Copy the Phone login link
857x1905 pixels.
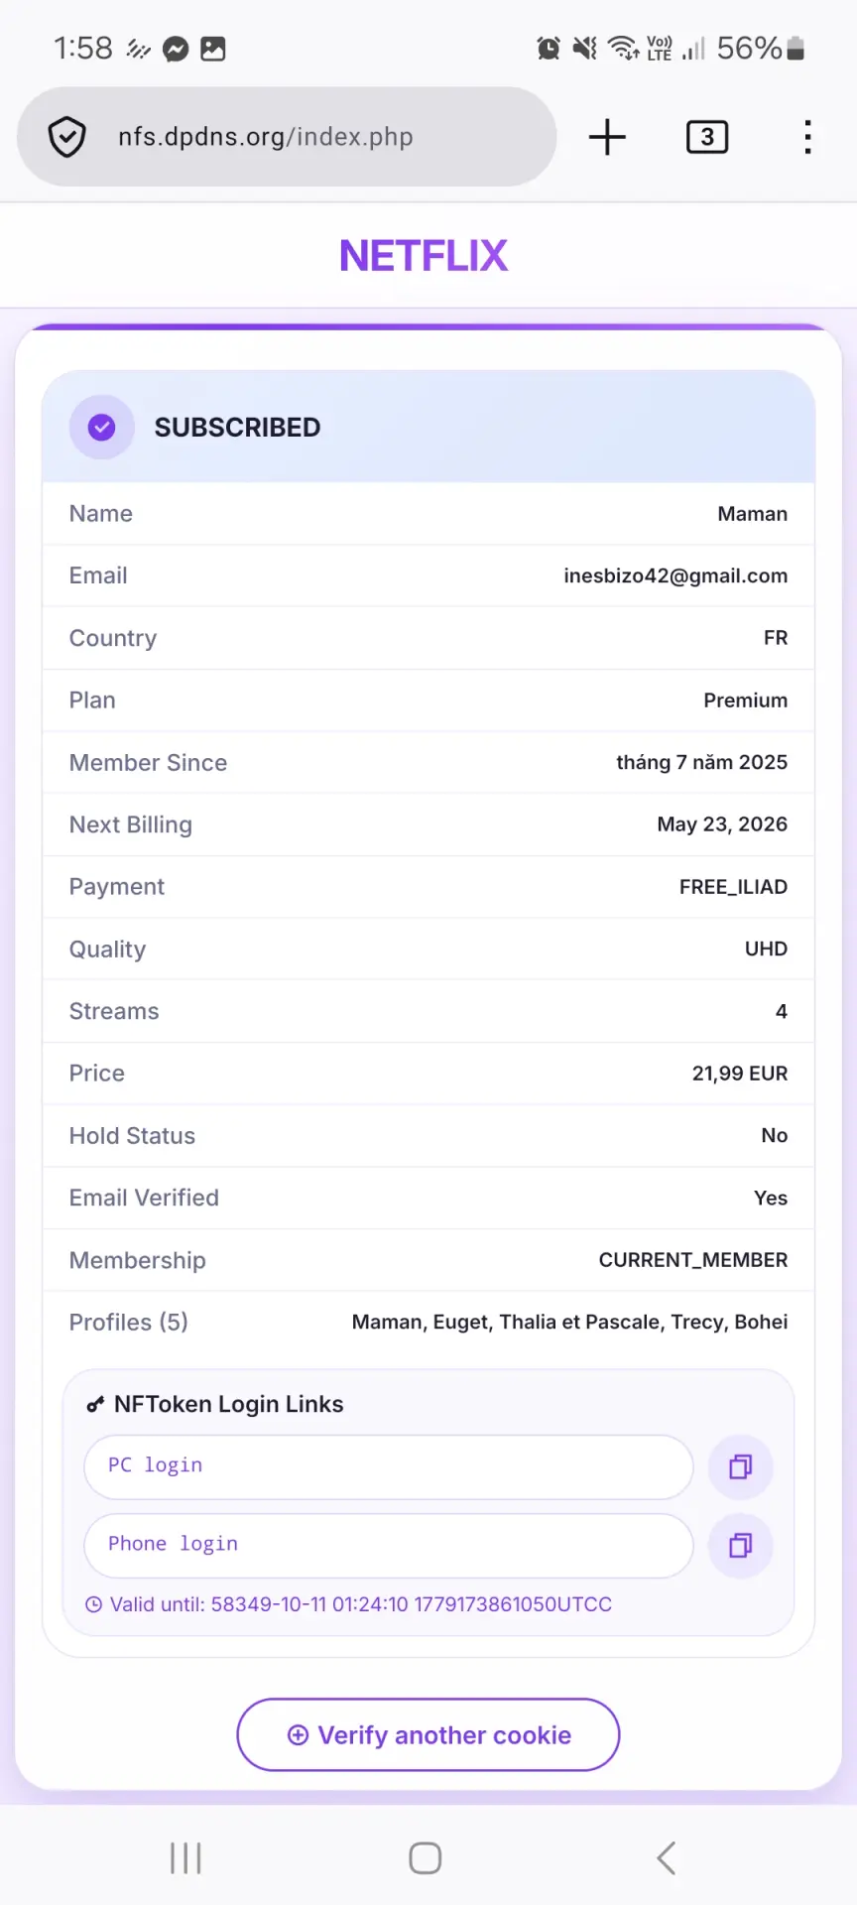point(740,1545)
